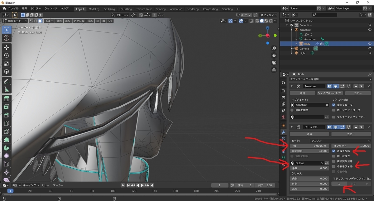Image resolution: width=374 pixels, height=201 pixels.
Task: Open the レンダー menu
Action: [x=36, y=9]
